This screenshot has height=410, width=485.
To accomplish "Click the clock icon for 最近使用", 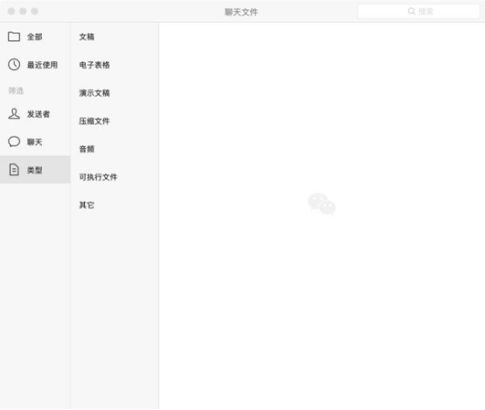I will [x=14, y=64].
